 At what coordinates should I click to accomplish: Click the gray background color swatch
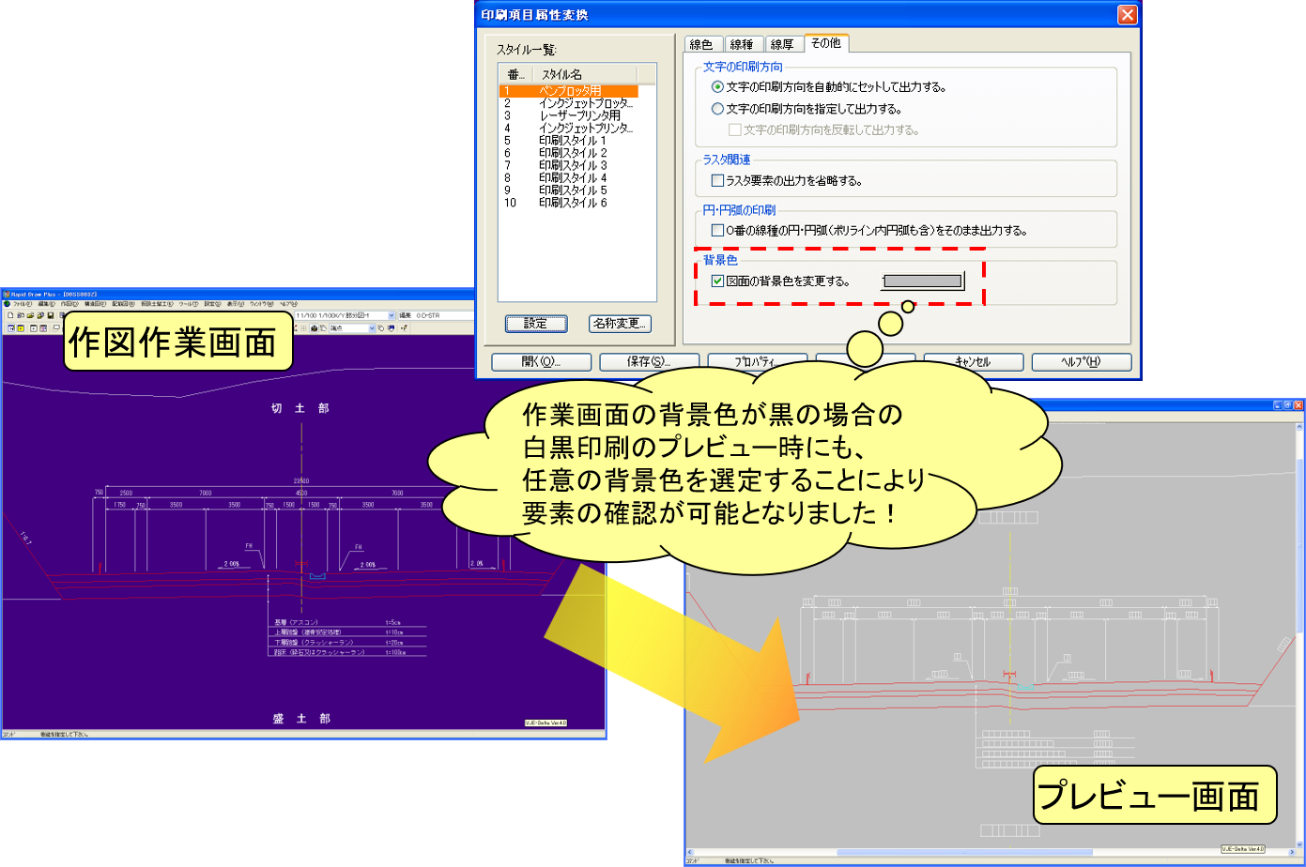(922, 281)
